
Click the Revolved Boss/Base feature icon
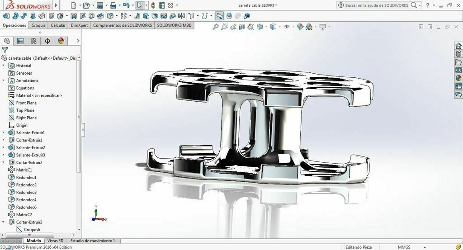coord(15,16)
